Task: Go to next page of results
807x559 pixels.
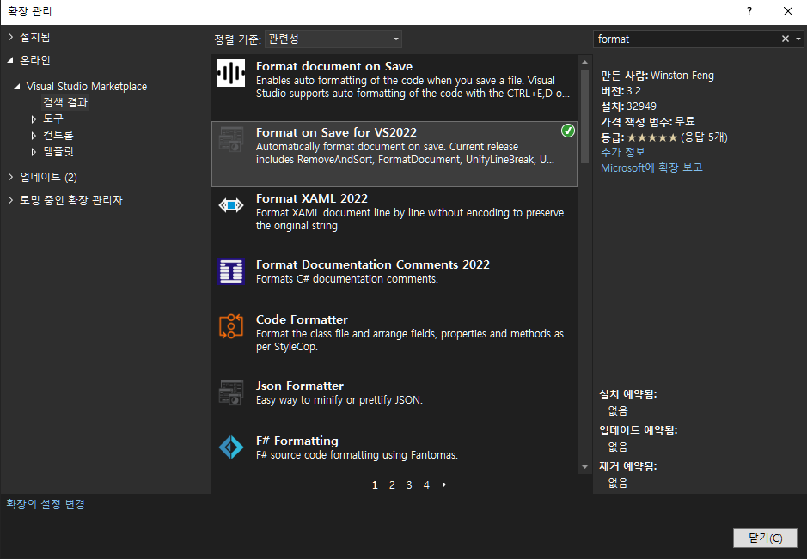Action: 443,484
